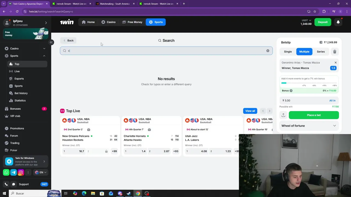The image size is (351, 197).
Task: Click the 1win logo
Action: 67,22
